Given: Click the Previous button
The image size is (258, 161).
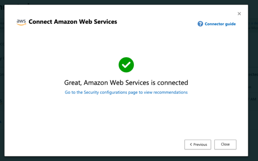Looking at the screenshot, I should [198, 144].
